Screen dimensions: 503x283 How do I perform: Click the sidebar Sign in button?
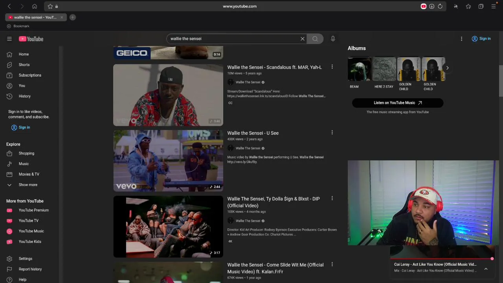pos(20,127)
